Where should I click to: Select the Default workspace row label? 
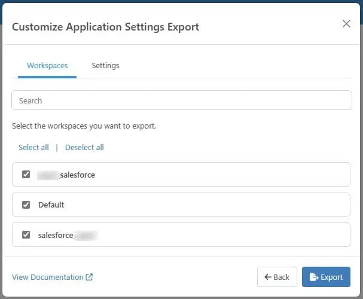(51, 205)
